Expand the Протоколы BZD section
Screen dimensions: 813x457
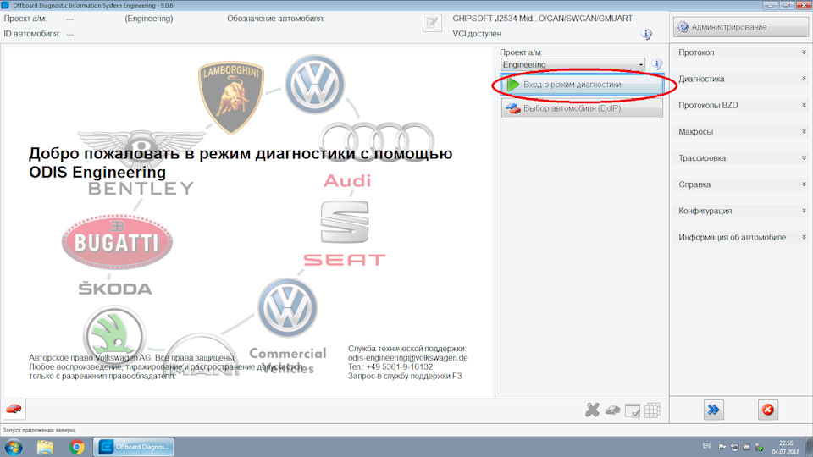click(742, 105)
